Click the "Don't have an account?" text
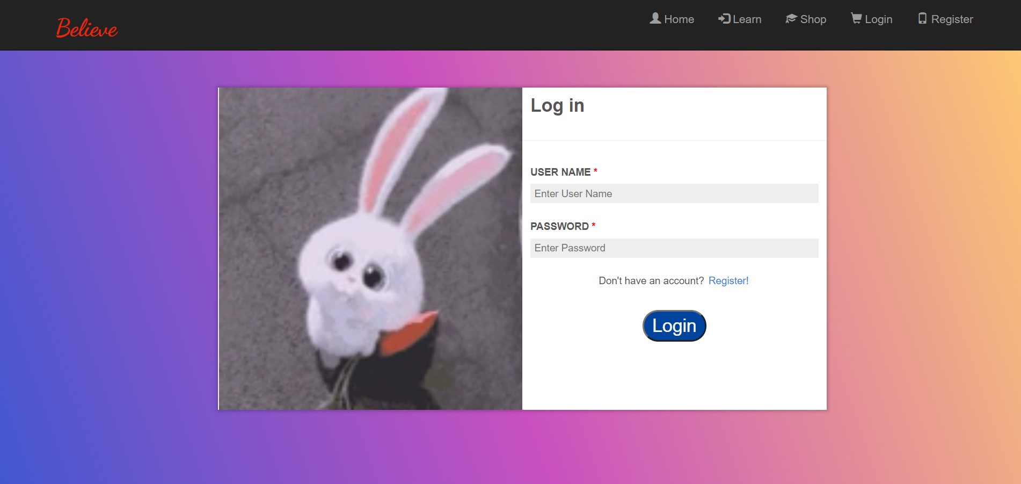The width and height of the screenshot is (1021, 484). click(x=651, y=280)
